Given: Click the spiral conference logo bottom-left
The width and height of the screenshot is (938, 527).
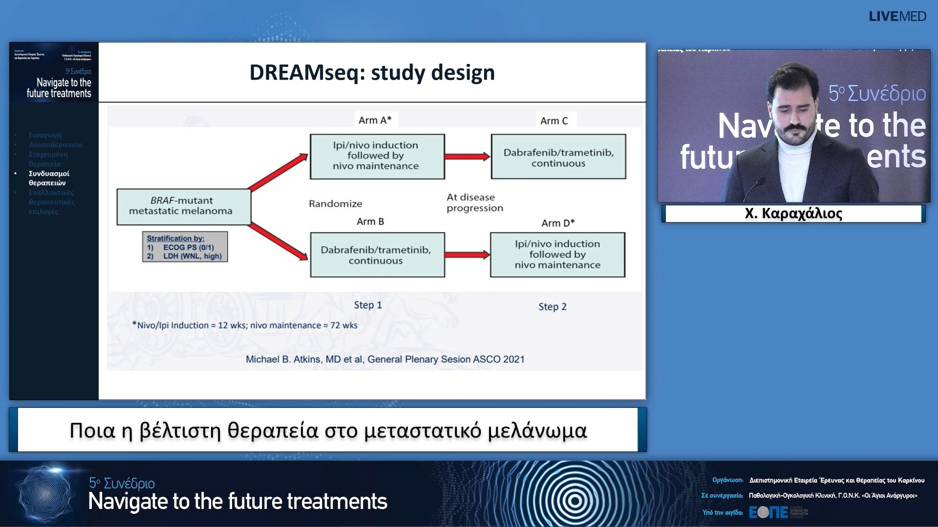Looking at the screenshot, I should 45,494.
